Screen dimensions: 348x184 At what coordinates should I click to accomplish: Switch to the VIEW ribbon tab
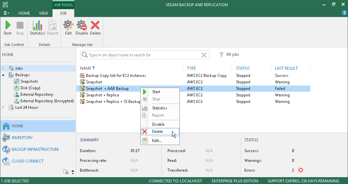point(44,13)
